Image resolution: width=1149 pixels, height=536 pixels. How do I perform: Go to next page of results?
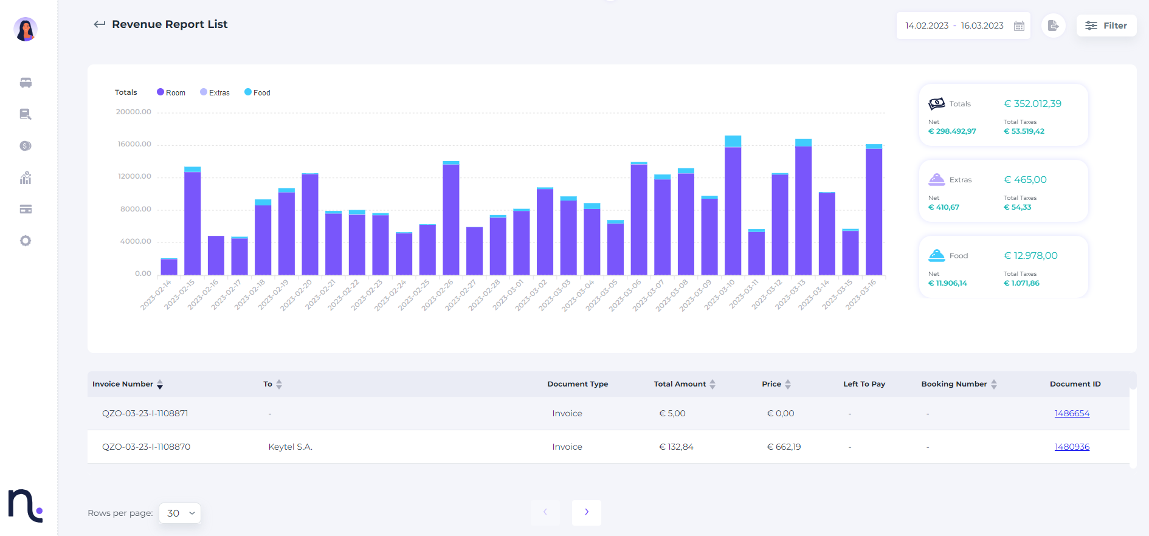click(x=586, y=512)
